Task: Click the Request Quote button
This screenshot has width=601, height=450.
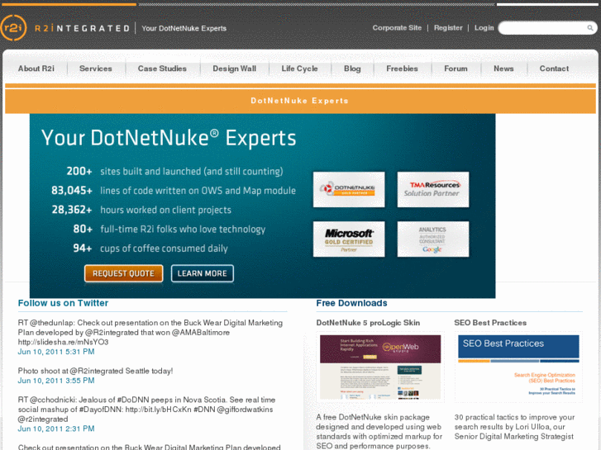Action: click(123, 273)
